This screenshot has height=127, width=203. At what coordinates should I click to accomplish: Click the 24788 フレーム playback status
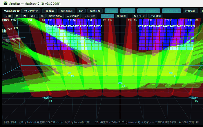click(55, 122)
